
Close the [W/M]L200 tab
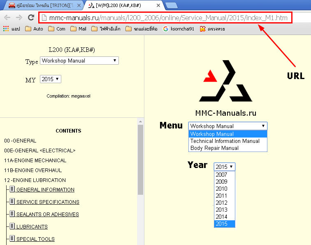(158, 5)
